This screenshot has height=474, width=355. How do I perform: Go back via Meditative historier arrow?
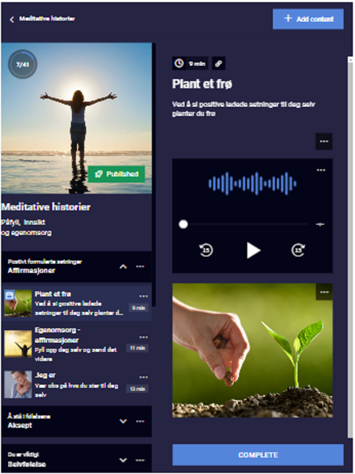coord(12,19)
